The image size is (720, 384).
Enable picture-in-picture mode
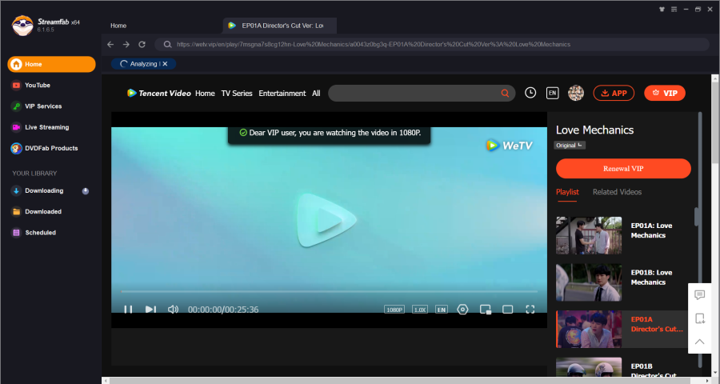[486, 310]
